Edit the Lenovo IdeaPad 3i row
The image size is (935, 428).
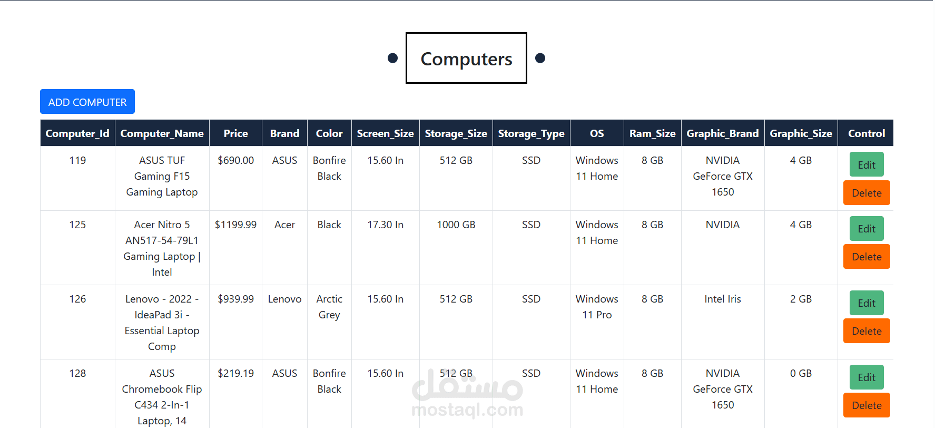[867, 303]
